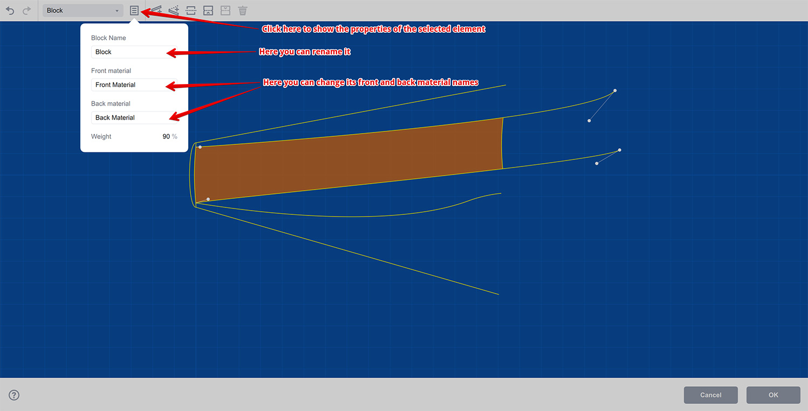Screen dimensions: 808x411
Task: Click the block's top-left anchor point
Action: click(x=200, y=147)
